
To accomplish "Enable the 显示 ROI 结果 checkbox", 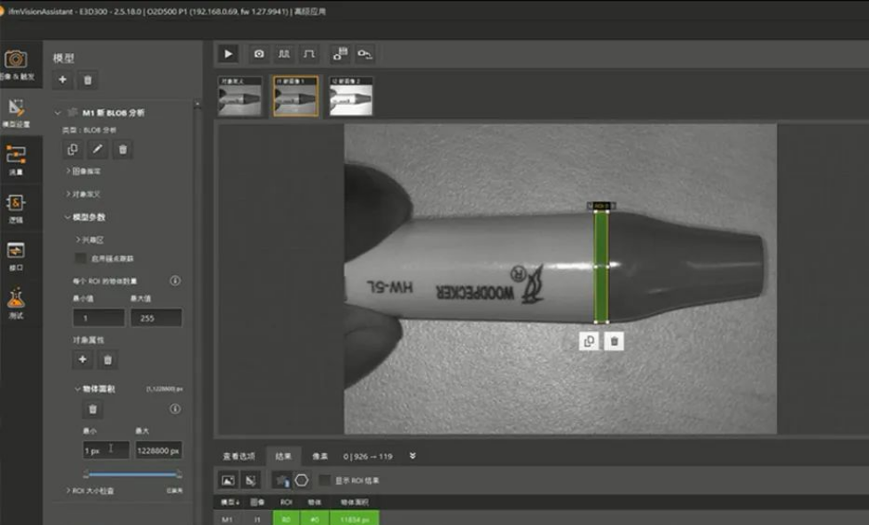I will point(325,480).
